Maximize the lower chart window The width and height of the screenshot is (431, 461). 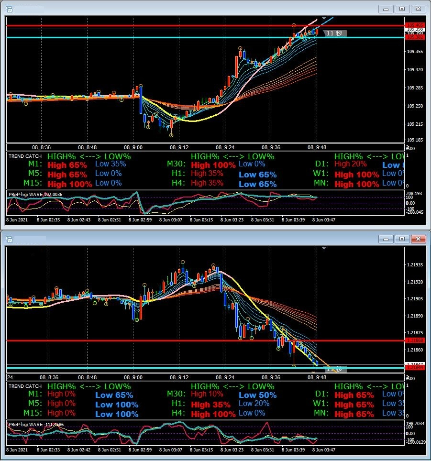coord(402,239)
